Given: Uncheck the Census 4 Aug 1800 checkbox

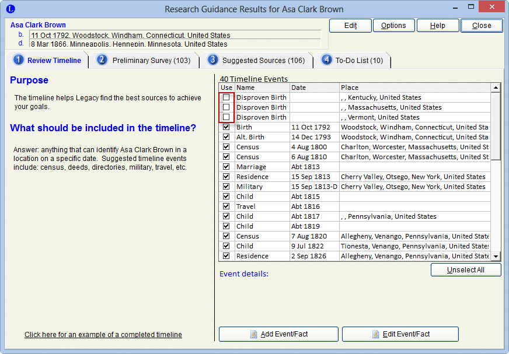Looking at the screenshot, I should pyautogui.click(x=226, y=146).
